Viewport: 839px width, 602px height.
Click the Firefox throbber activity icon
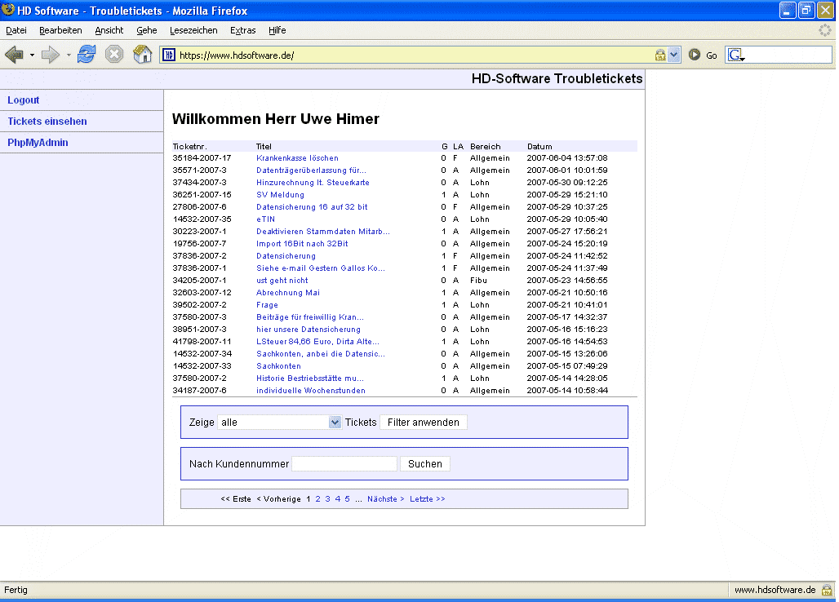(825, 30)
